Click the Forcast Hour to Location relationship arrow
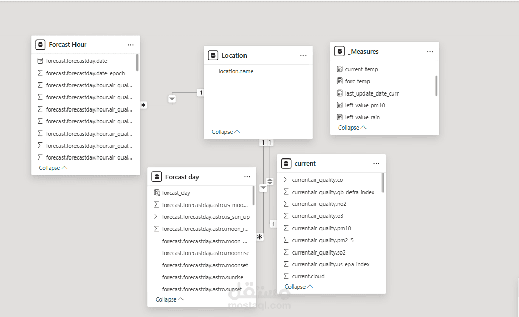The width and height of the screenshot is (519, 317). click(172, 99)
